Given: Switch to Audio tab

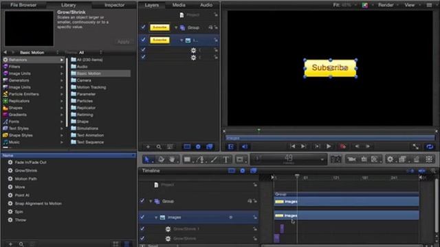Looking at the screenshot, I should [206, 5].
